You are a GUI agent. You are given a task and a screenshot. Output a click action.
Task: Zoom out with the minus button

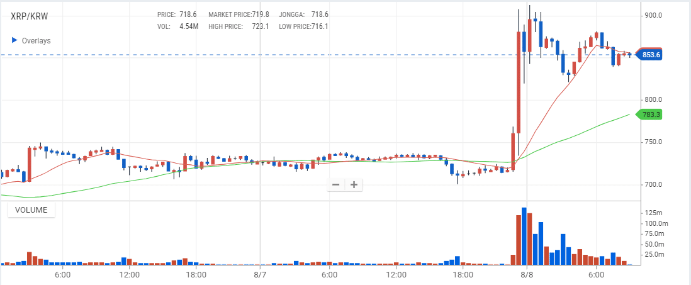pos(335,184)
